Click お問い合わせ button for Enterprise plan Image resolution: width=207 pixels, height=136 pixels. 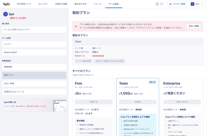point(182,102)
